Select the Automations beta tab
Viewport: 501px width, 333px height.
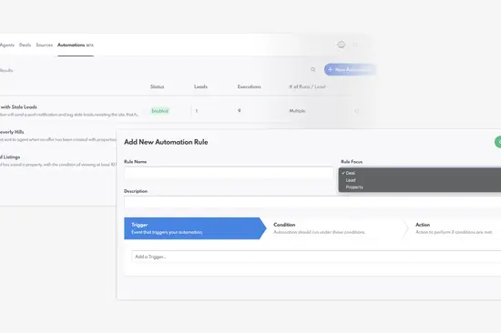pyautogui.click(x=76, y=45)
